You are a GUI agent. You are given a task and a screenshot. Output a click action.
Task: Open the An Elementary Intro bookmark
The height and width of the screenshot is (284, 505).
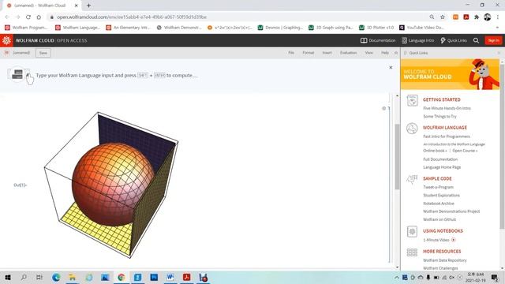(x=128, y=28)
